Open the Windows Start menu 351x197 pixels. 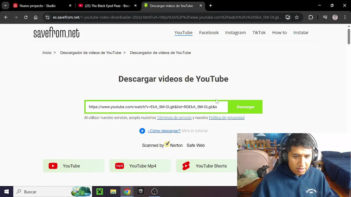tap(7, 192)
